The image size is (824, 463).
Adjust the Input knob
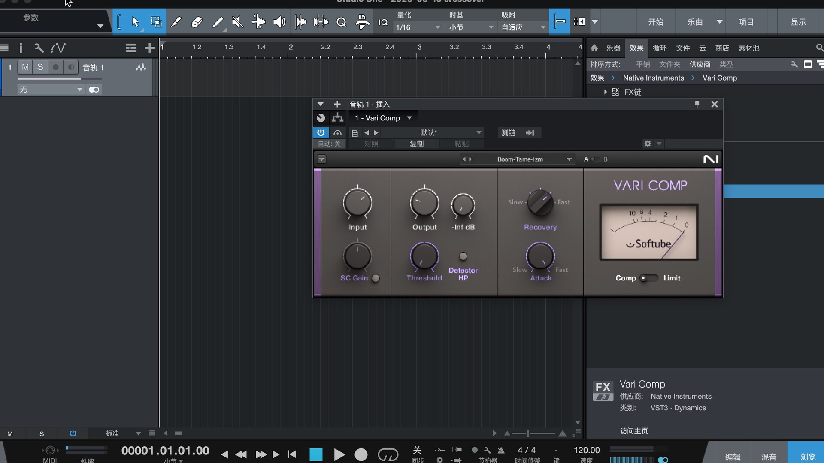pyautogui.click(x=357, y=203)
